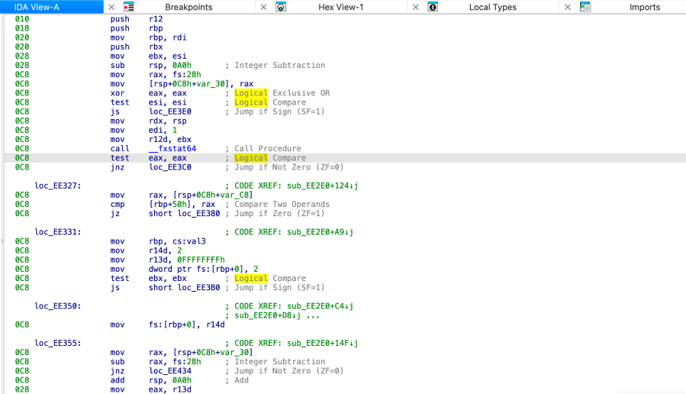This screenshot has height=394, width=686.
Task: Select the loc_EE434 jump operand
Action: (170, 371)
